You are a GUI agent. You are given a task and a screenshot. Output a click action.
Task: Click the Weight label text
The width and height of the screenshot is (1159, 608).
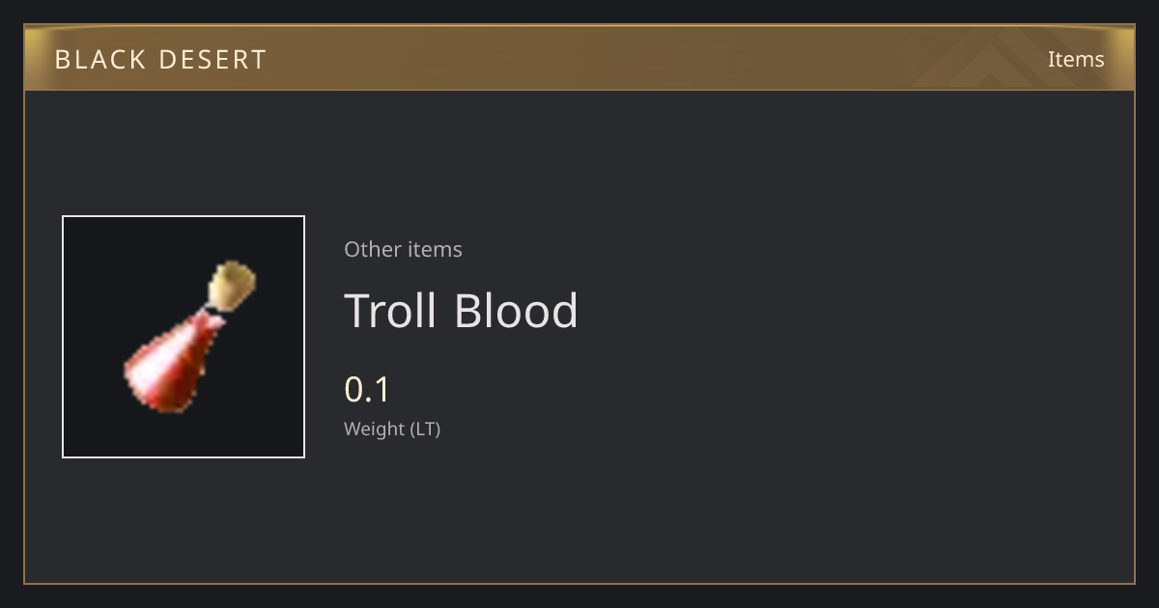(375, 428)
